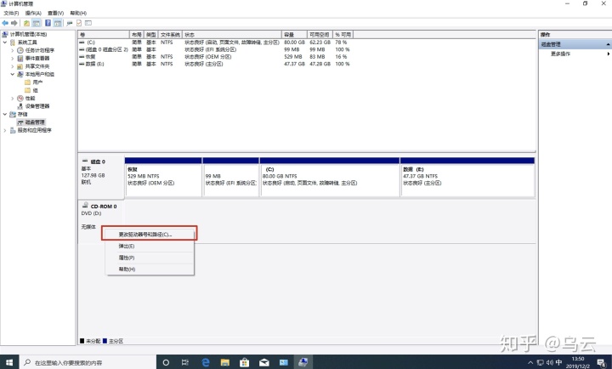Screen dimensions: 612x369
Task: Open the blue Help question mark icon
Action: coord(48,23)
